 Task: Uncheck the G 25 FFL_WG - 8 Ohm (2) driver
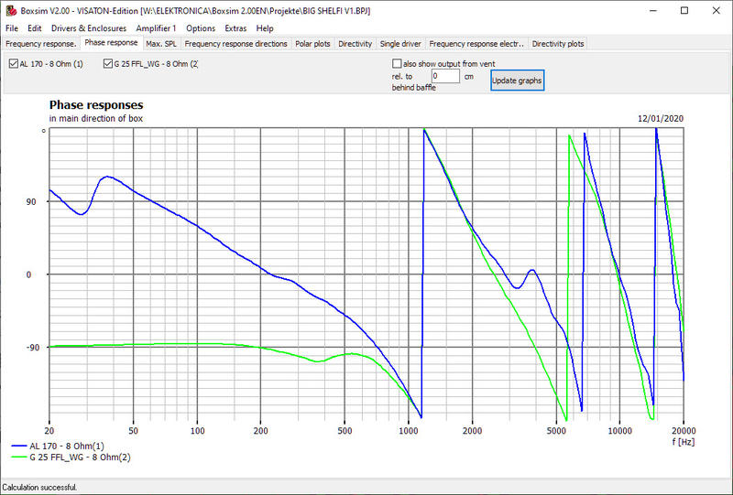click(108, 63)
